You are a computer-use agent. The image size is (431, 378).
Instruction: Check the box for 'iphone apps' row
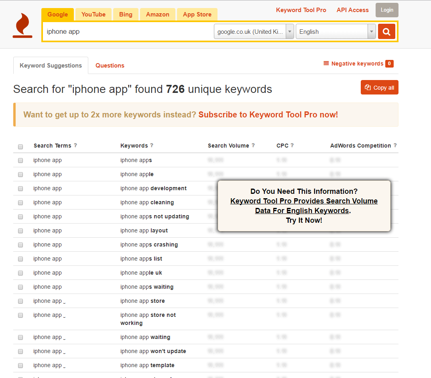coord(20,160)
